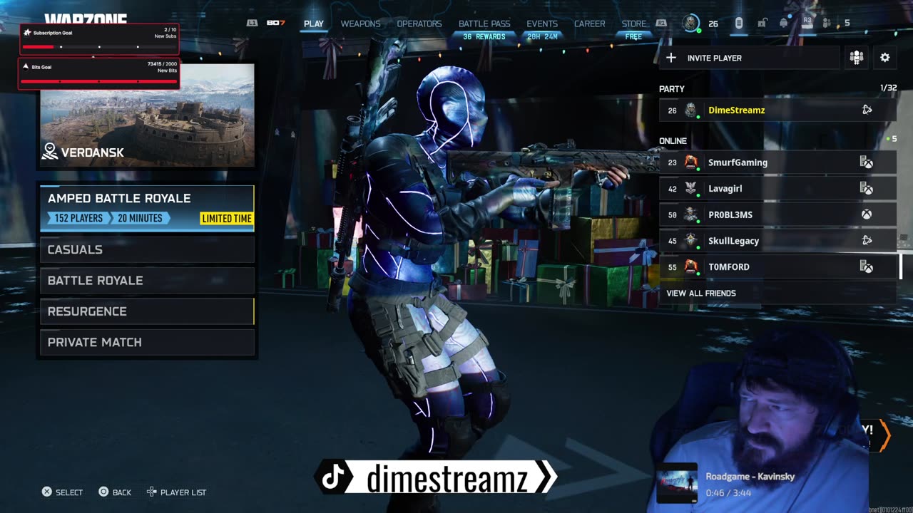Click the FREE label under Store
Viewport: 913px width, 513px height.
633,37
